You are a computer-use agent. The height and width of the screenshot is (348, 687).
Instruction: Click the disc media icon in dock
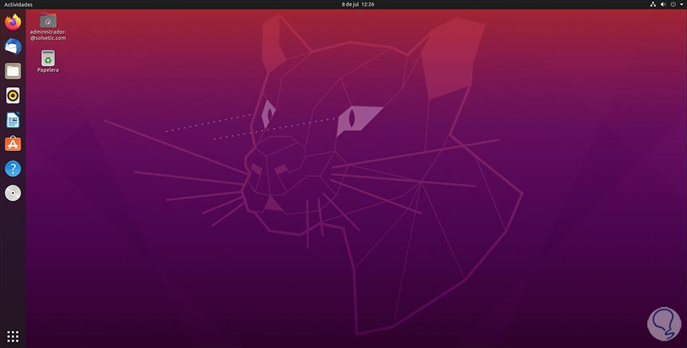pos(12,193)
